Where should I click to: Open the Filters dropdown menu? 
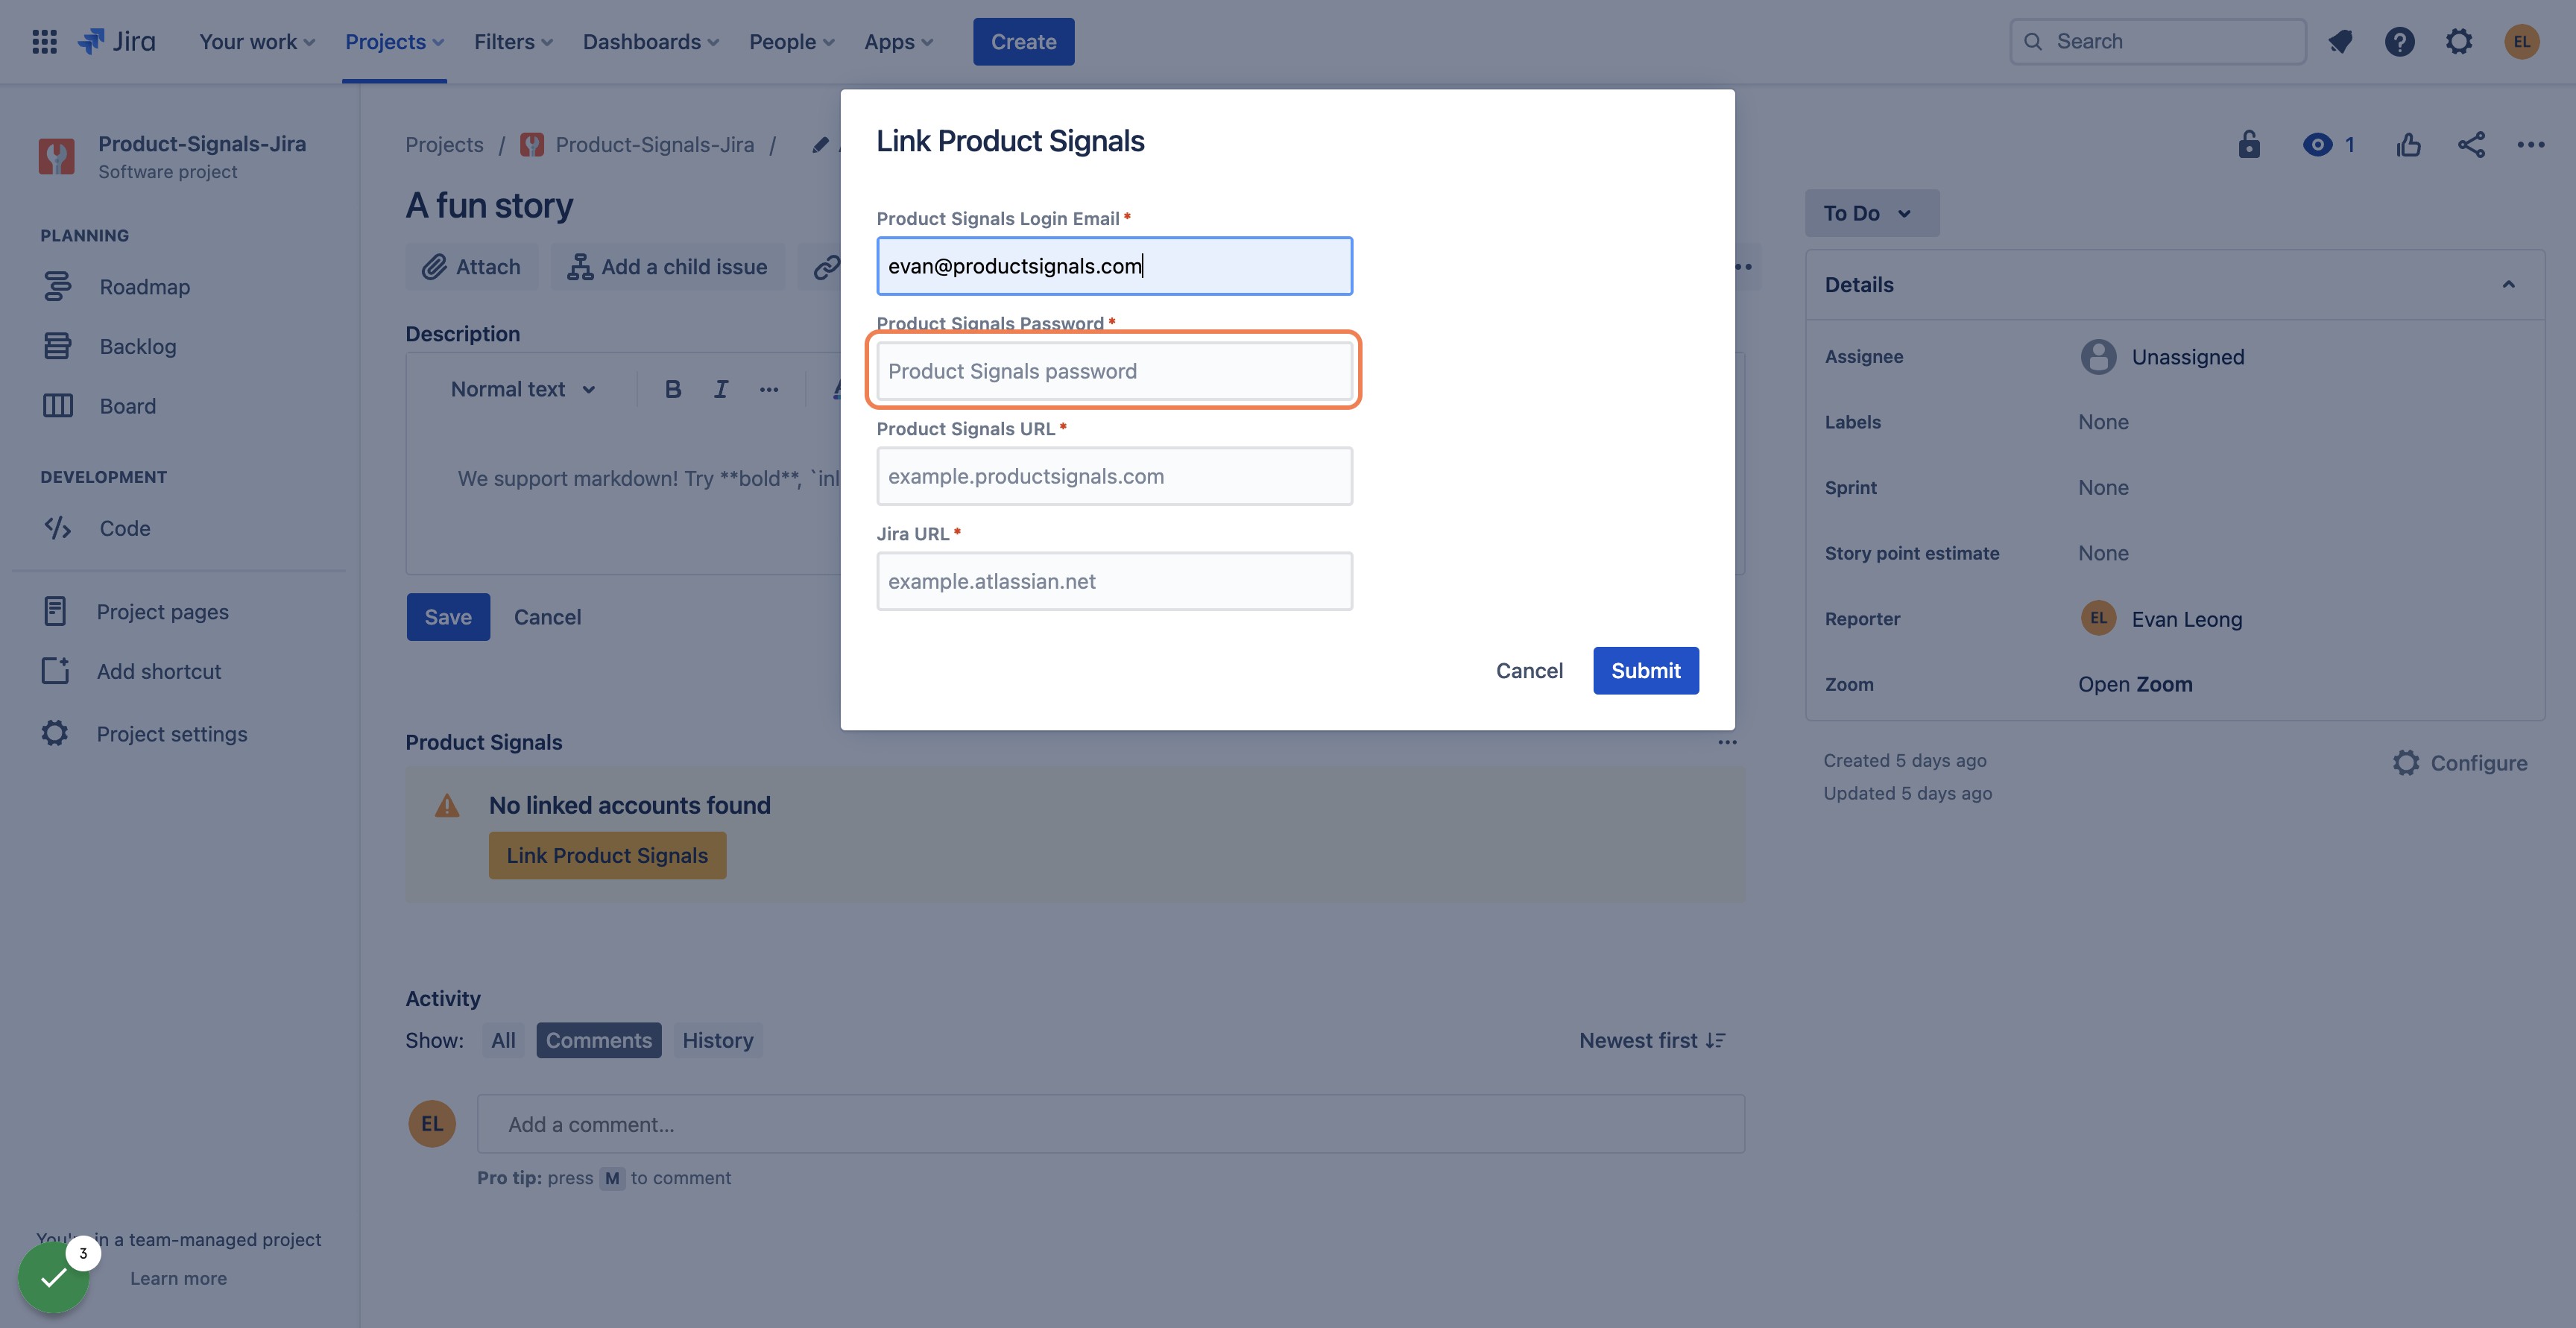[513, 42]
